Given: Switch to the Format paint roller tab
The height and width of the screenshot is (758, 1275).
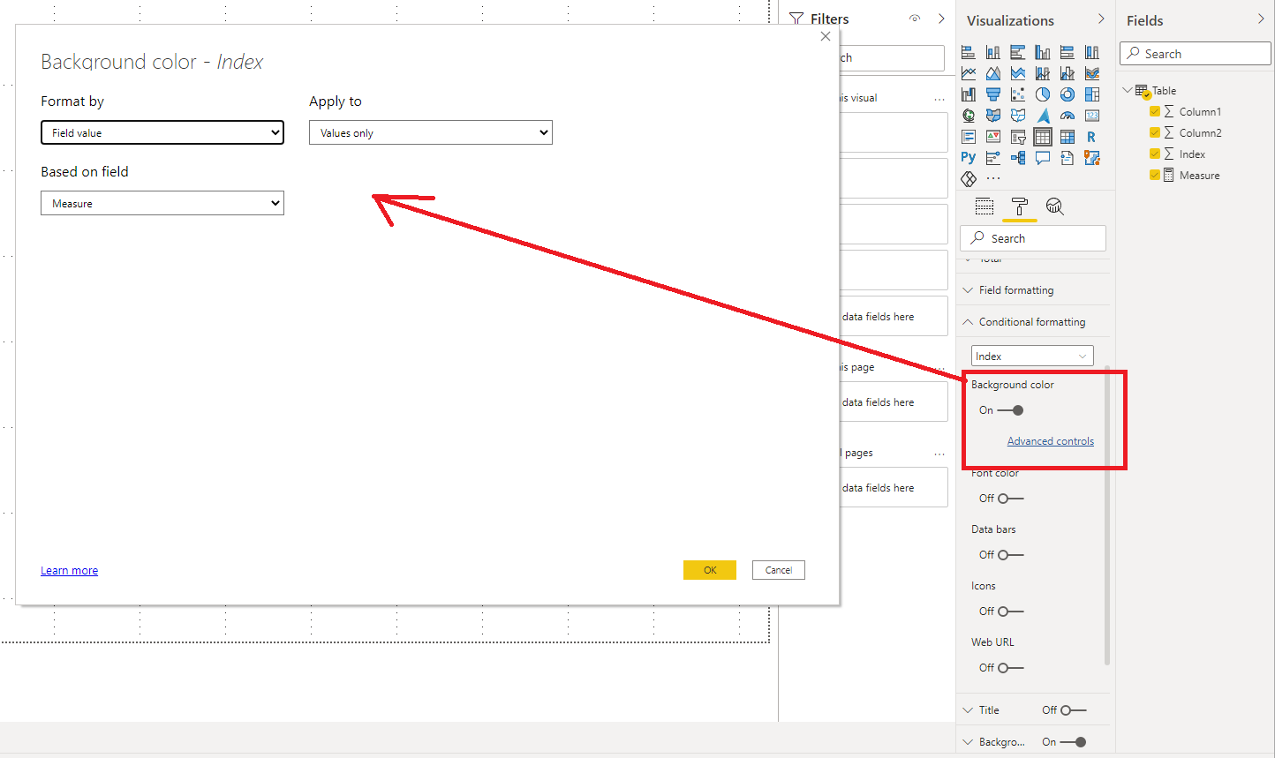Looking at the screenshot, I should (1020, 206).
